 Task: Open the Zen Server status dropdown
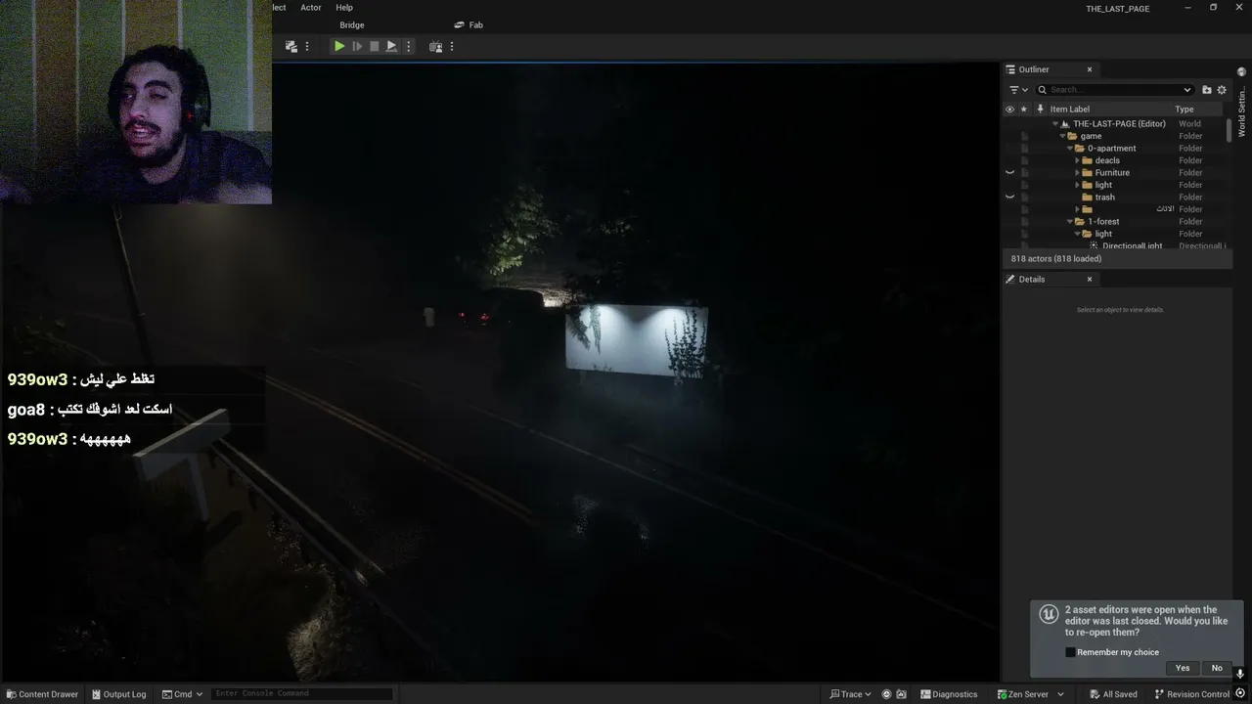tap(1031, 694)
